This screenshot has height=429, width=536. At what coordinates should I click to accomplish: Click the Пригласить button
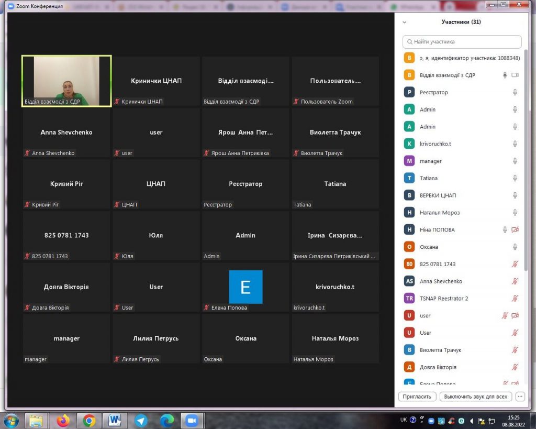417,397
